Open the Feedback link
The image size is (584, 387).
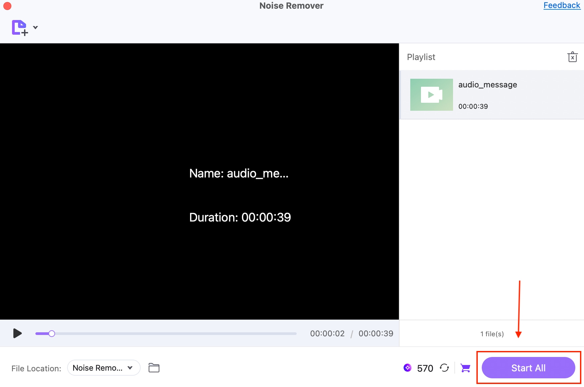(562, 5)
